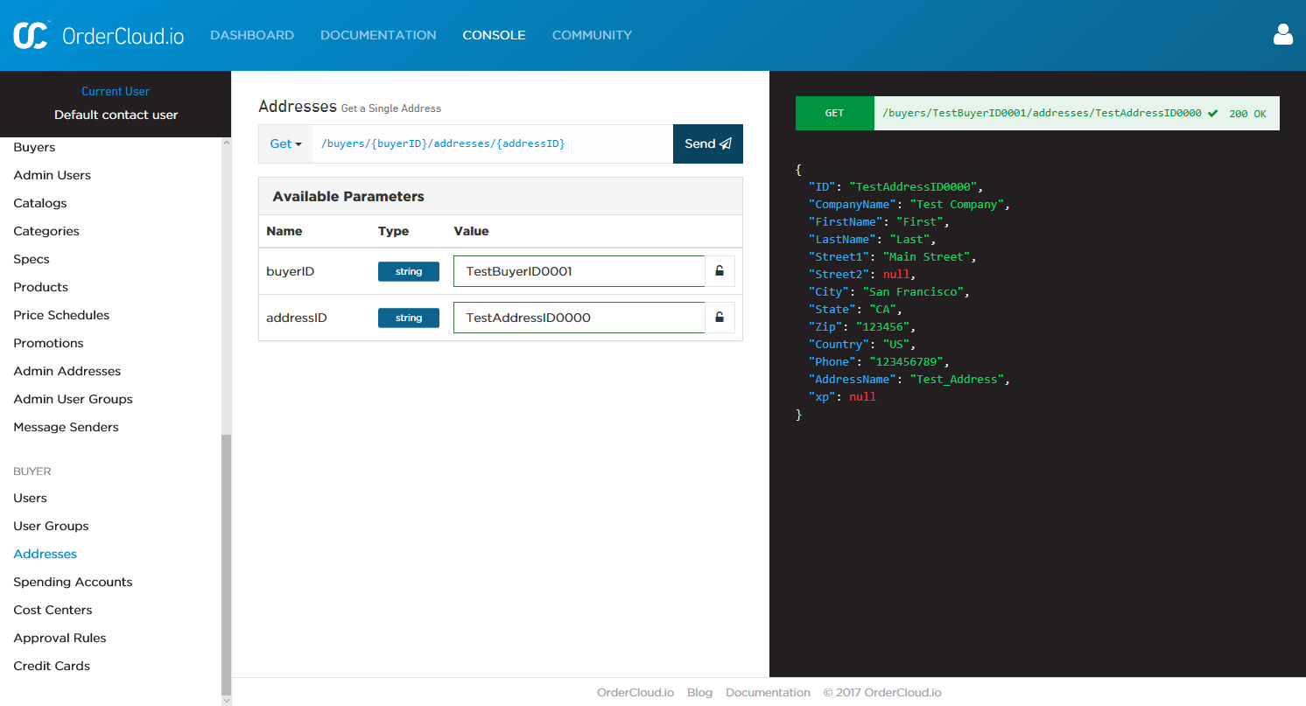Select Spending Accounts in the sidebar
Image resolution: width=1306 pixels, height=706 pixels.
coord(73,582)
